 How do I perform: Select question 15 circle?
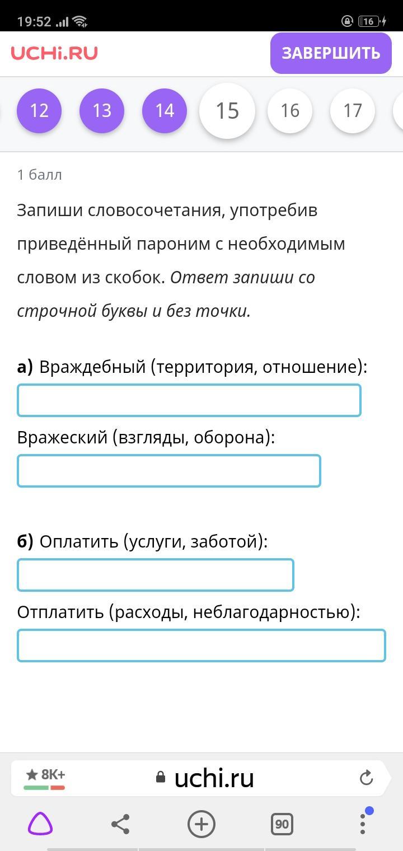coord(227,111)
